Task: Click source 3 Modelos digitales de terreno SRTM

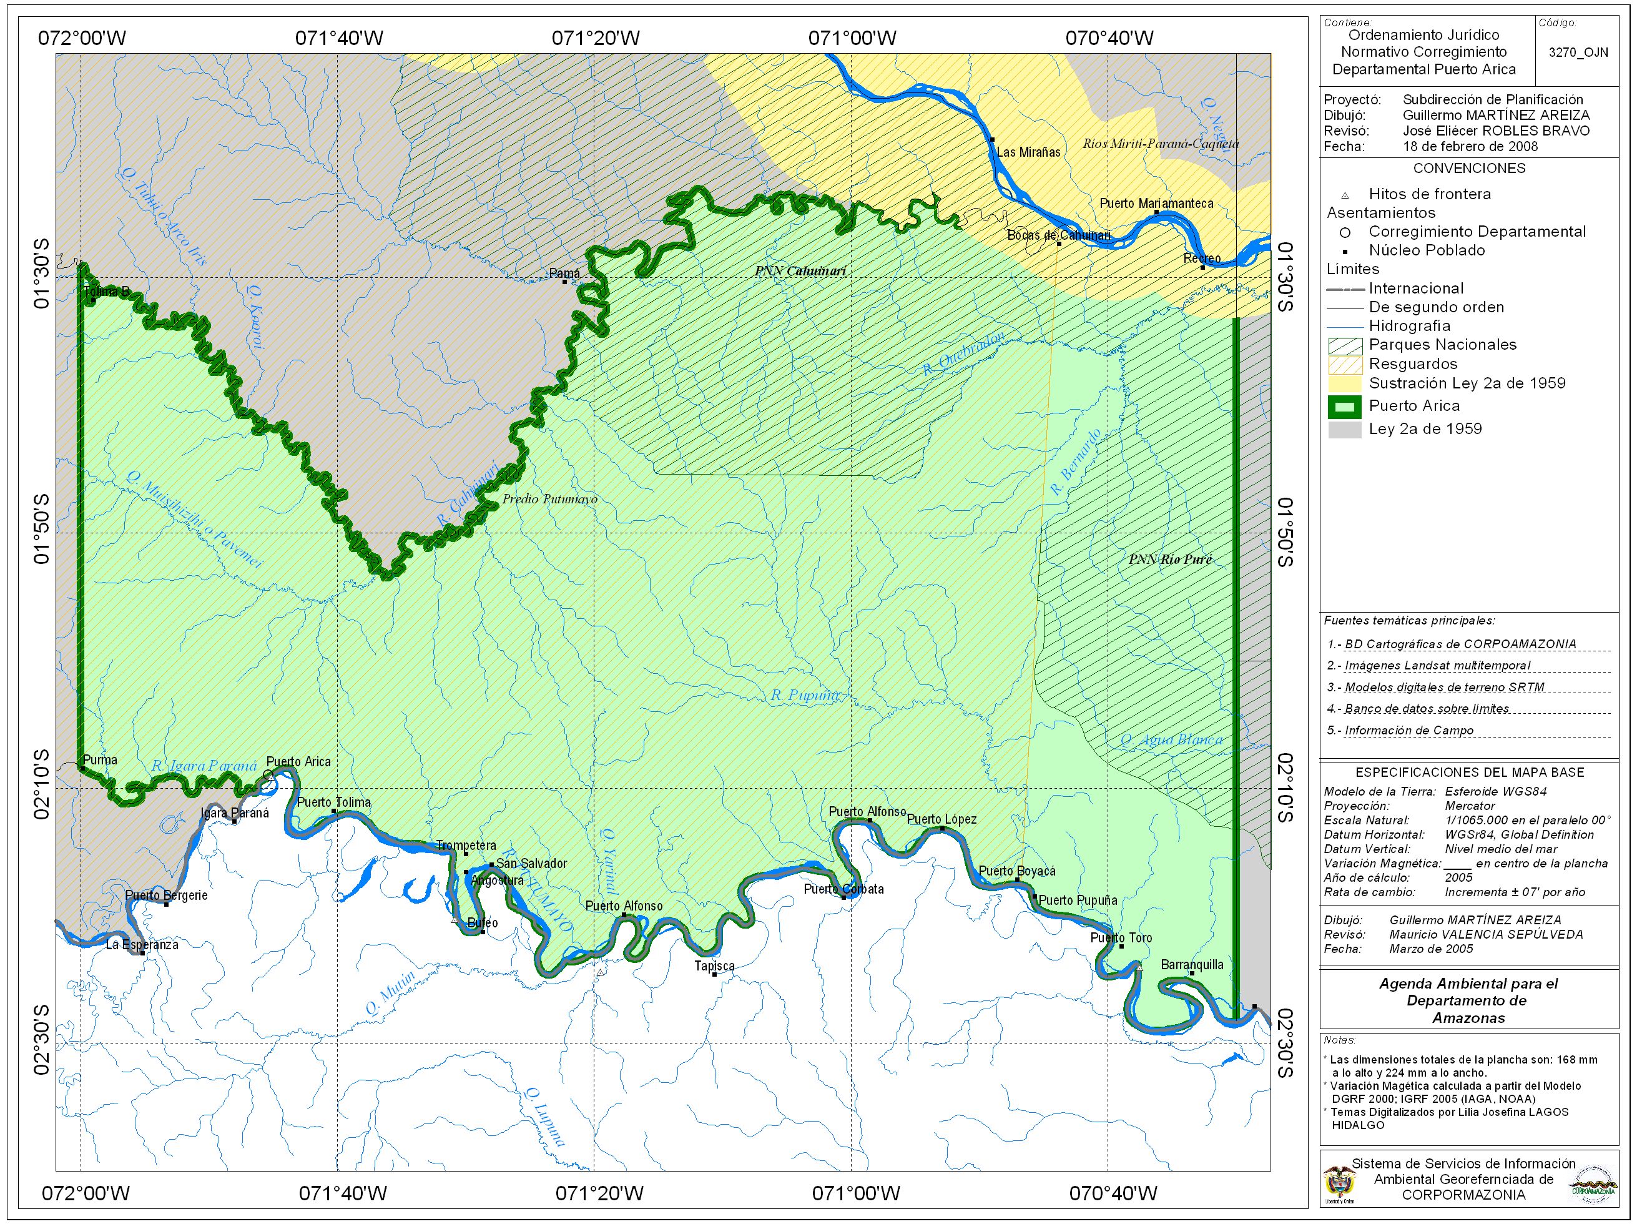Action: click(1444, 688)
